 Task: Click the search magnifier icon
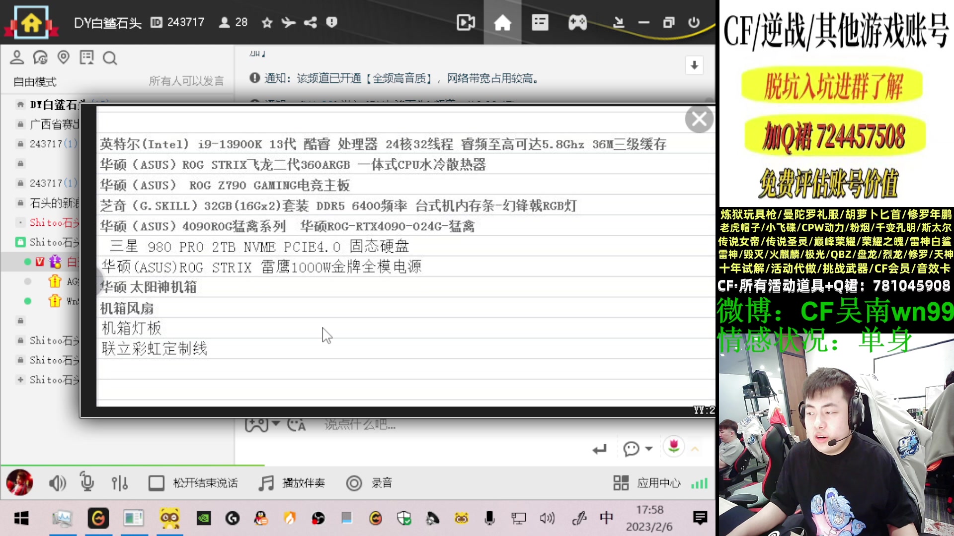point(110,58)
